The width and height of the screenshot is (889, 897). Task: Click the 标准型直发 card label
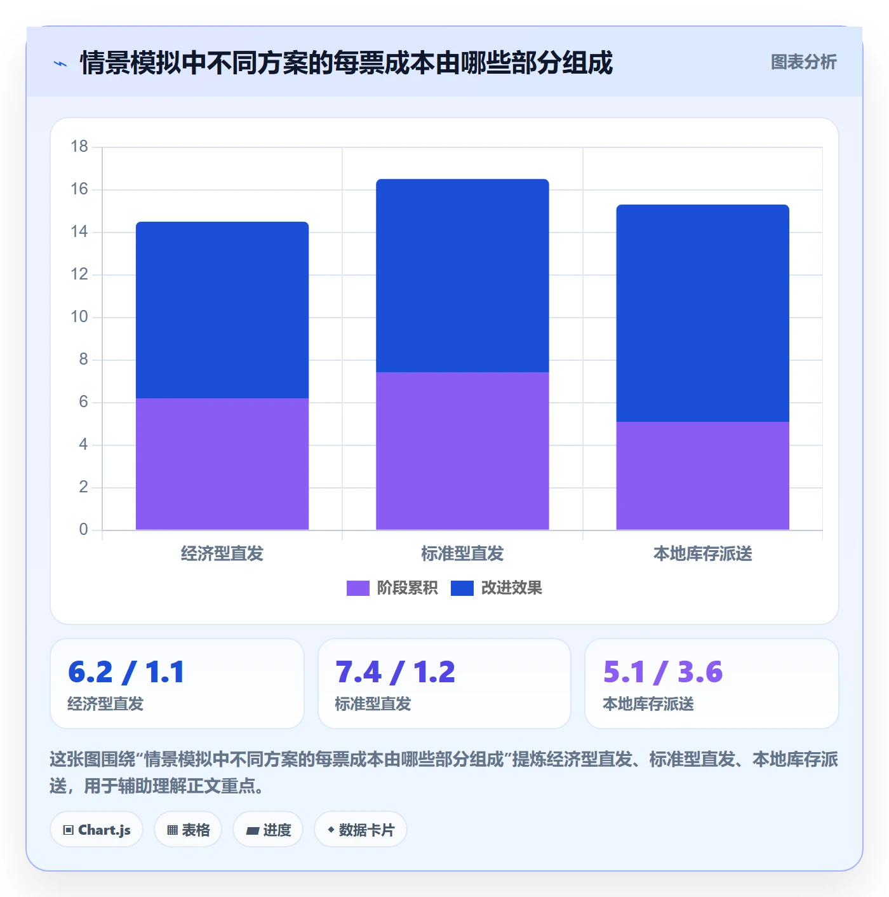(x=373, y=704)
